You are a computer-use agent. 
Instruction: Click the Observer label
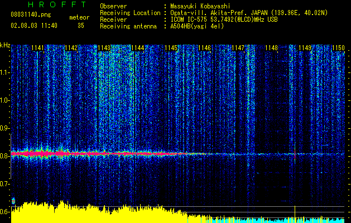click(113, 6)
